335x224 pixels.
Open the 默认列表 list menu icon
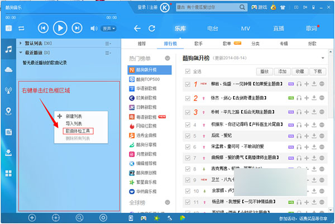(108, 44)
